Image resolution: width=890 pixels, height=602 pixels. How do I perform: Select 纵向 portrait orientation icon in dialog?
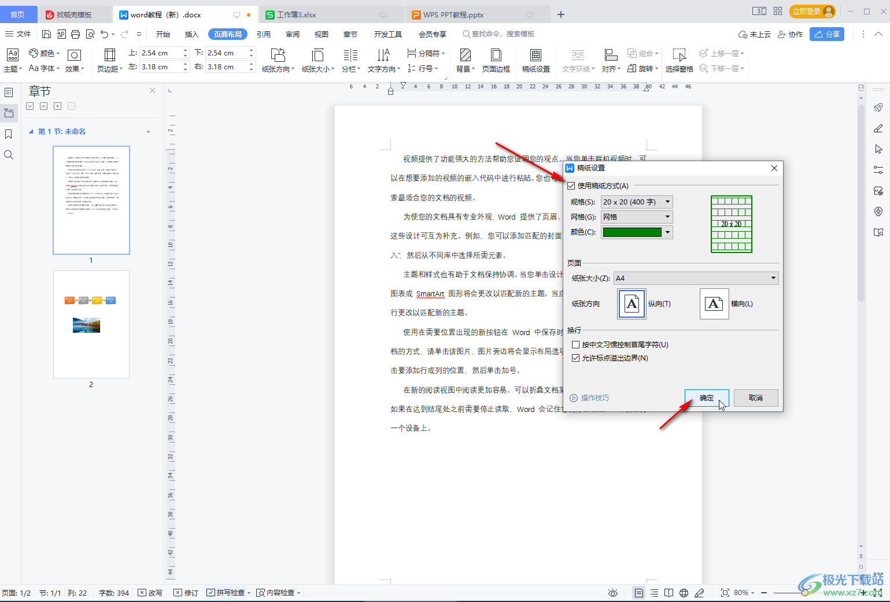point(632,304)
